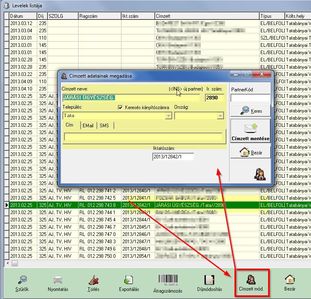Click the Ir. szám field showing 2890
Image resolution: width=311 pixels, height=299 pixels.
coord(215,98)
